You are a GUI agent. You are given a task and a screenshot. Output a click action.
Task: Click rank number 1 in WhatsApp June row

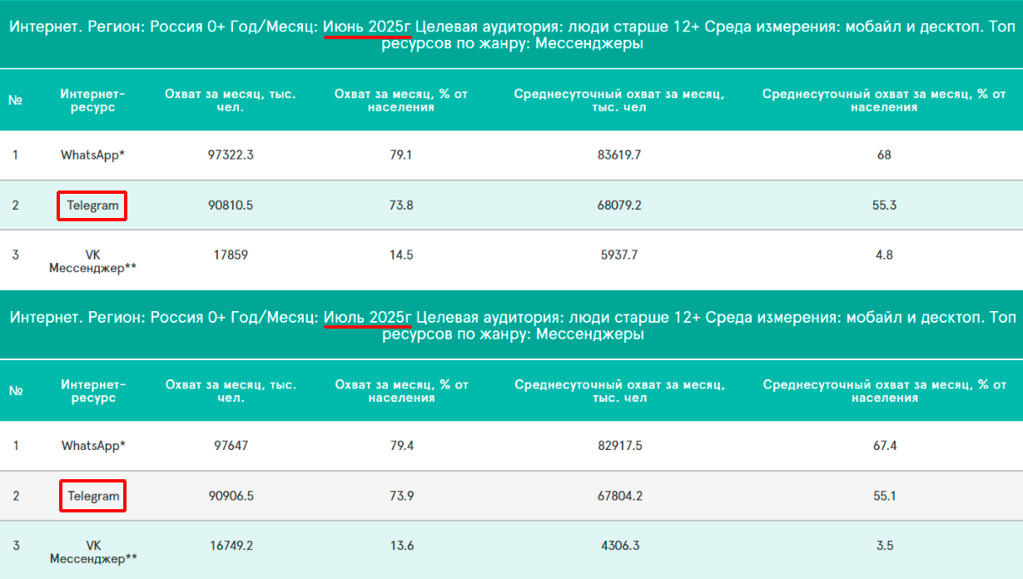coord(15,155)
